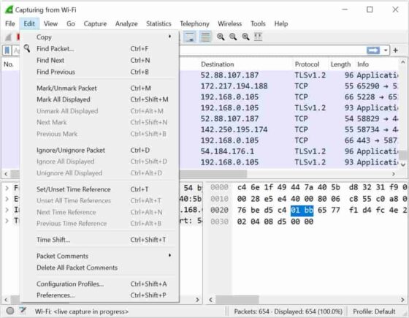Close the open Edit menu
The image size is (409, 318).
click(x=29, y=23)
